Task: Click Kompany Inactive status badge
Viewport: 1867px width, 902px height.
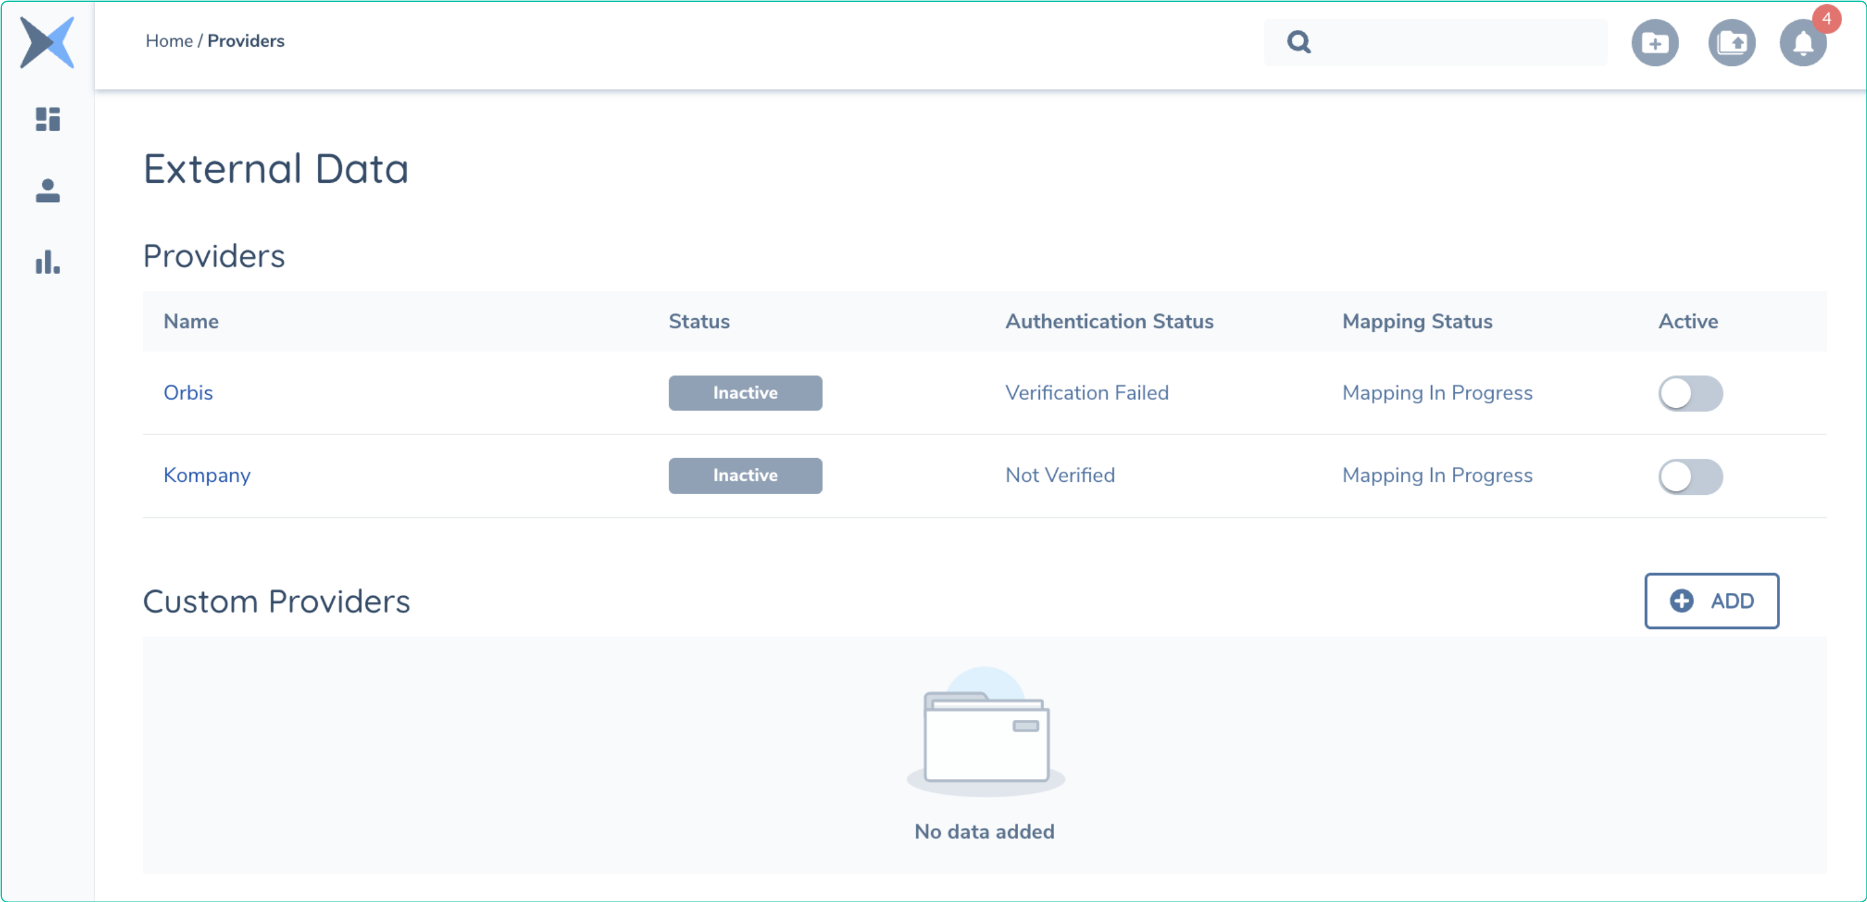Action: pyautogui.click(x=745, y=476)
